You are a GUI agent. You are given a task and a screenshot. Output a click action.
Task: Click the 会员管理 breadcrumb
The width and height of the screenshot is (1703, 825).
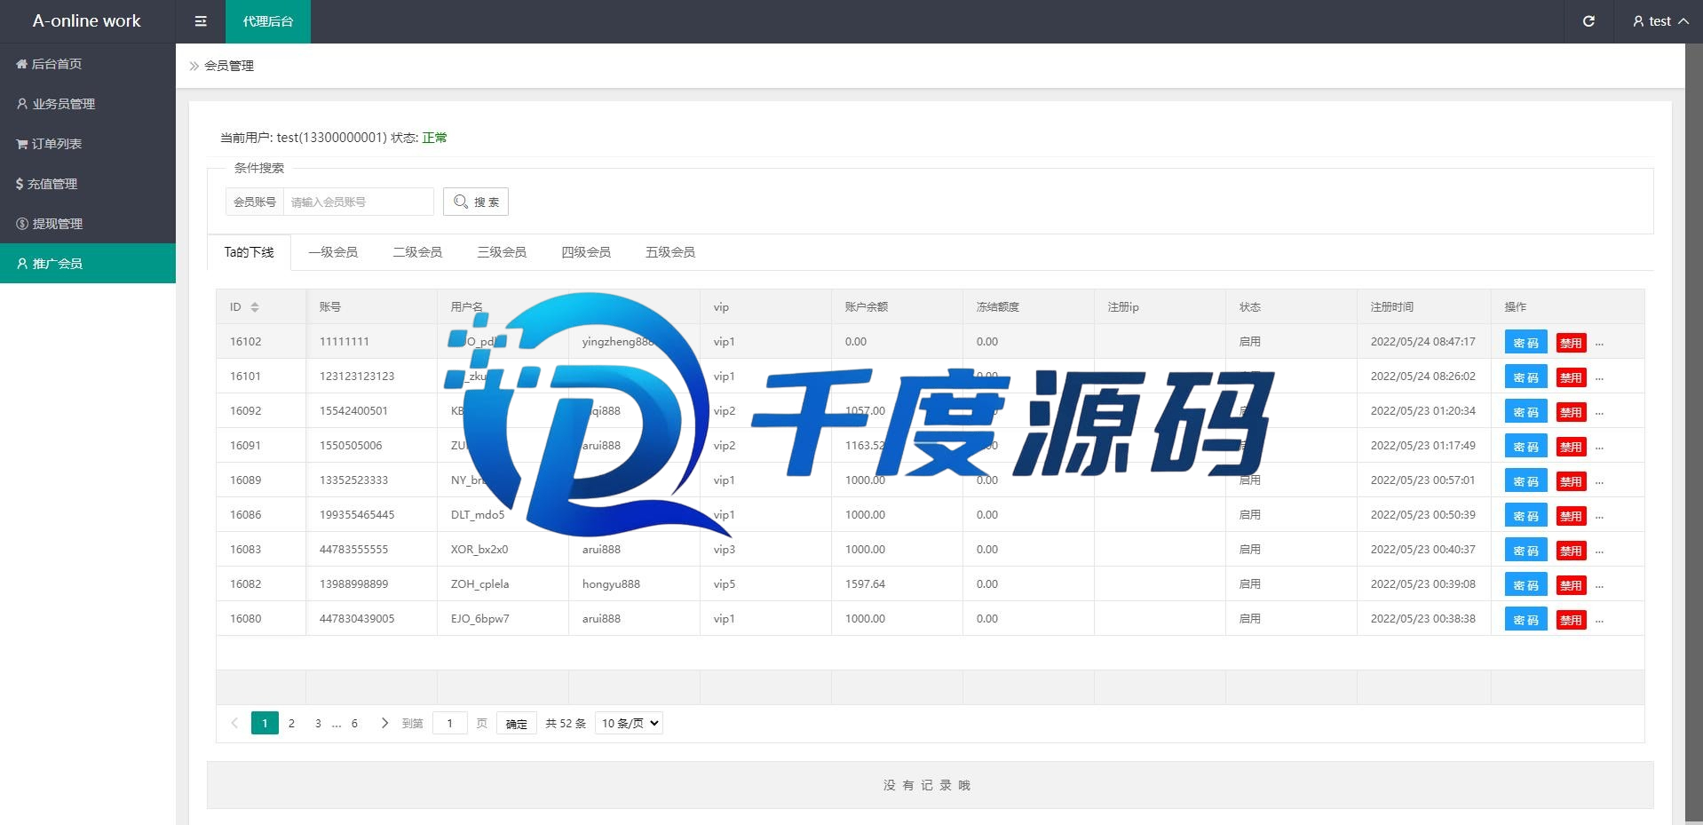[229, 66]
